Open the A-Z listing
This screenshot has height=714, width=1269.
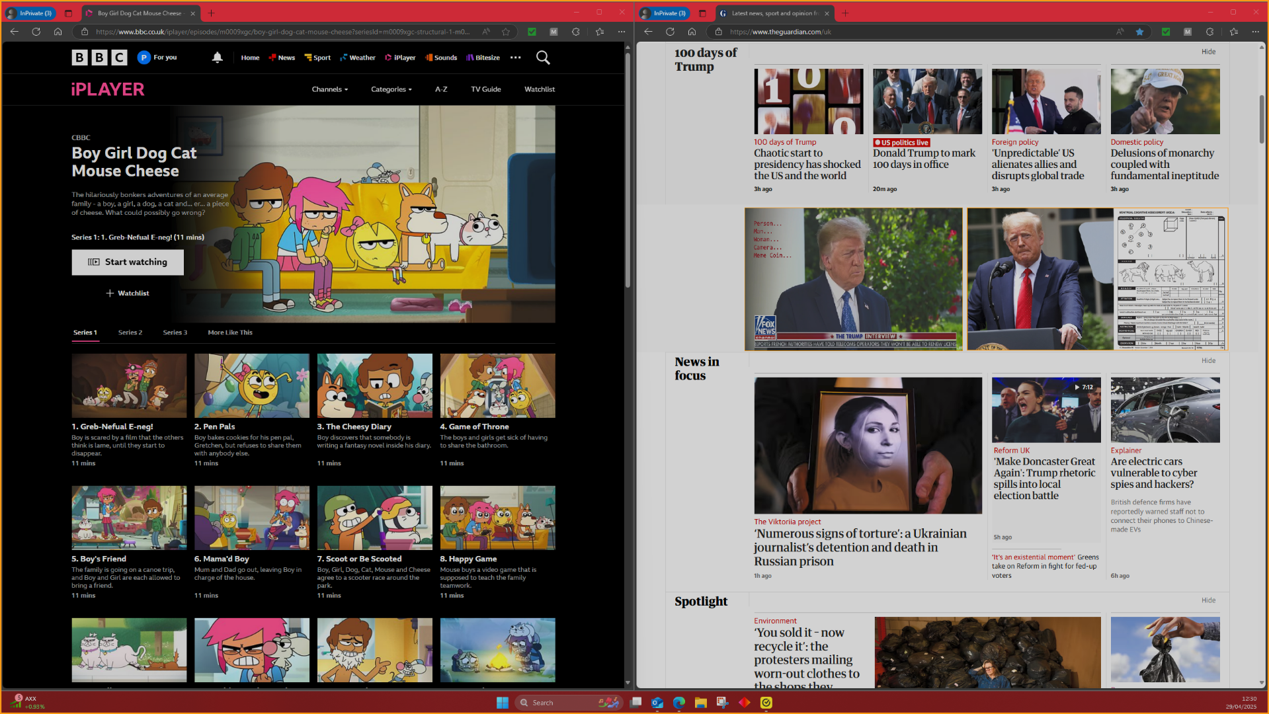click(441, 89)
